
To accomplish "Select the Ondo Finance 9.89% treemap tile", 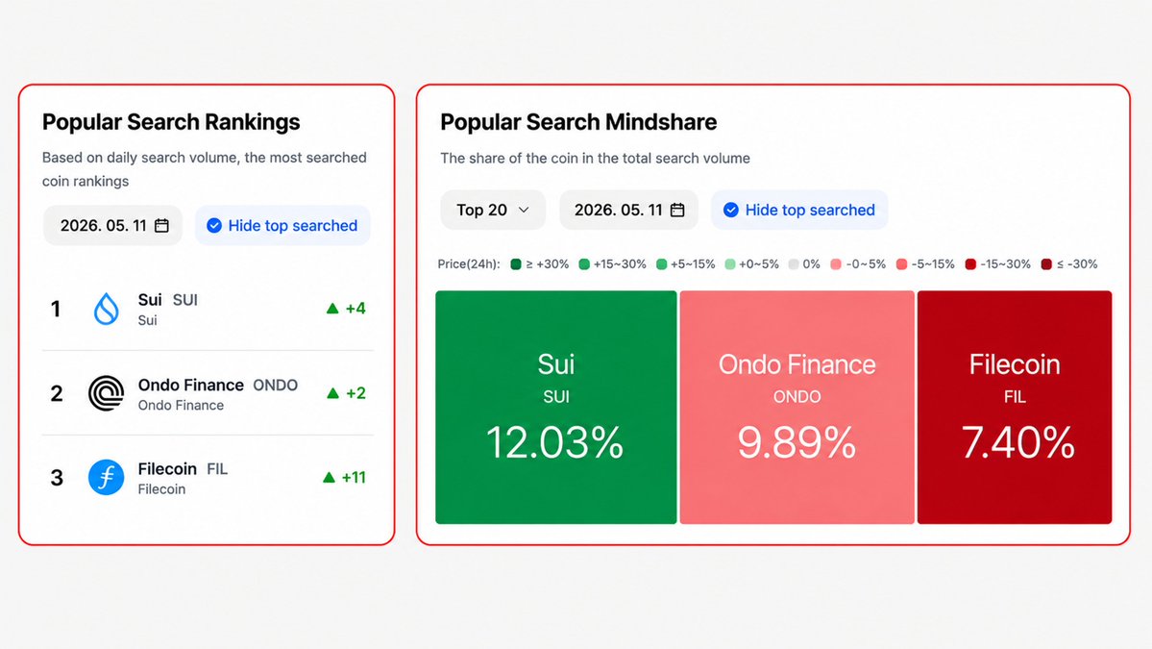I will coord(797,407).
